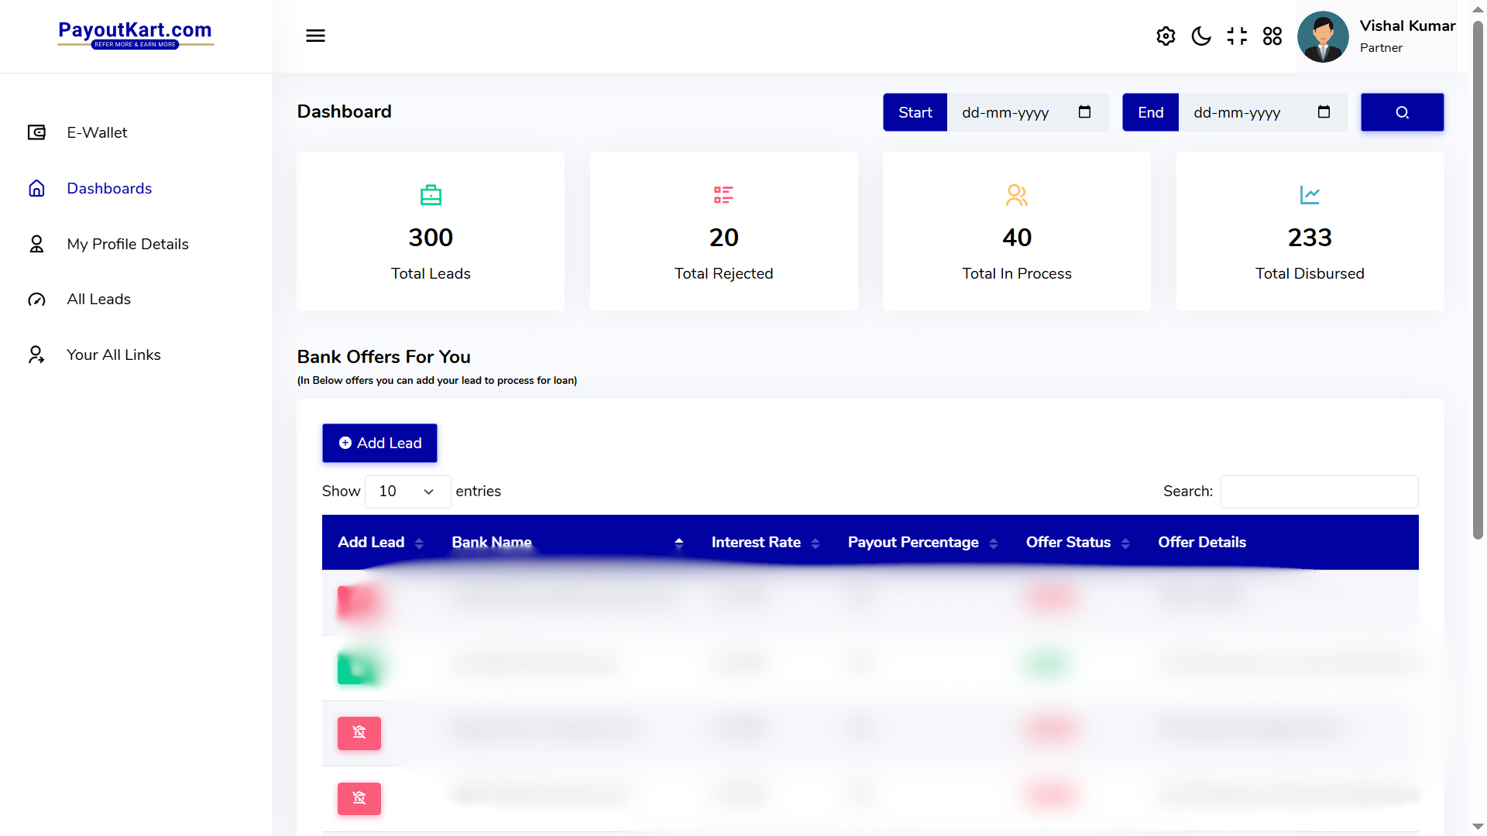Screen dimensions: 1487x836
Task: Open the start date calendar picker
Action: [1084, 112]
